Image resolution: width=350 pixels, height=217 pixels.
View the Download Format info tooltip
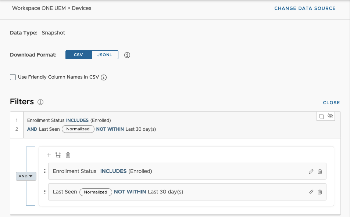click(x=127, y=55)
